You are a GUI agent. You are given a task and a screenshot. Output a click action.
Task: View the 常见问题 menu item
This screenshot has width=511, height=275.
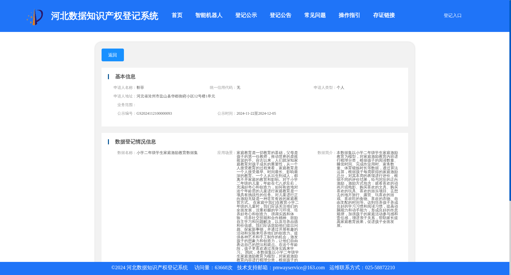tap(315, 15)
